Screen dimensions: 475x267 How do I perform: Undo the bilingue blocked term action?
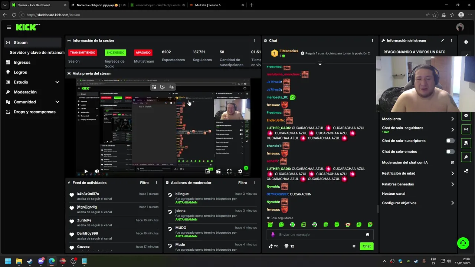[170, 195]
